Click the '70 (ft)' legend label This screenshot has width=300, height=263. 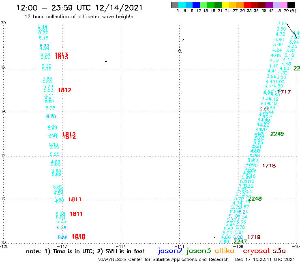tap(290, 11)
